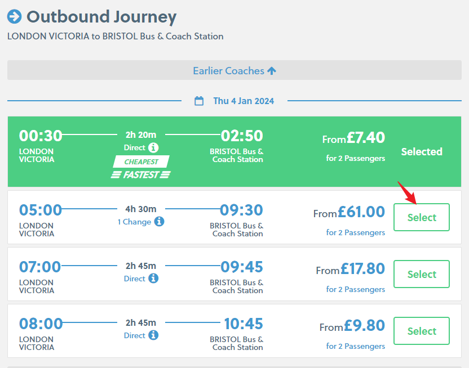
Task: Click the £7.40 price on selected coach
Action: click(365, 138)
